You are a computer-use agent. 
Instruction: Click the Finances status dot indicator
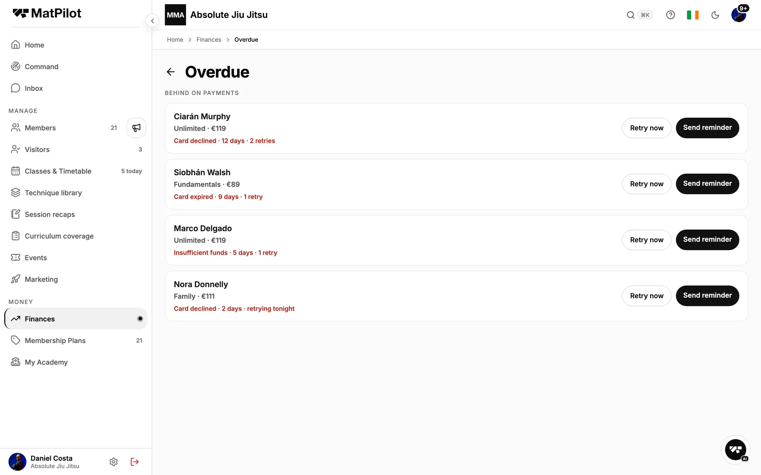pyautogui.click(x=140, y=319)
